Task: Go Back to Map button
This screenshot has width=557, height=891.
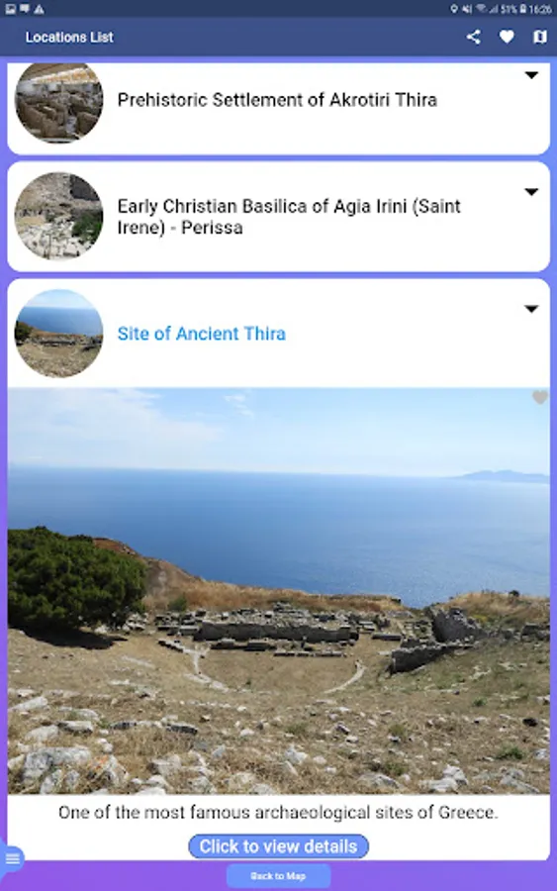Action: pyautogui.click(x=278, y=876)
